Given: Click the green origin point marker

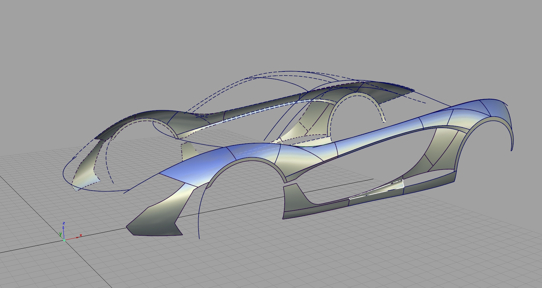Looking at the screenshot, I should coord(64,240).
